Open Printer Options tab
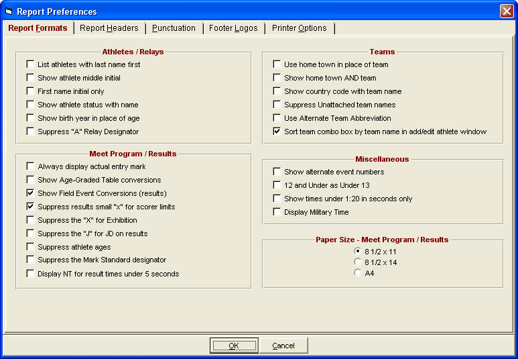The width and height of the screenshot is (518, 359). pos(300,28)
